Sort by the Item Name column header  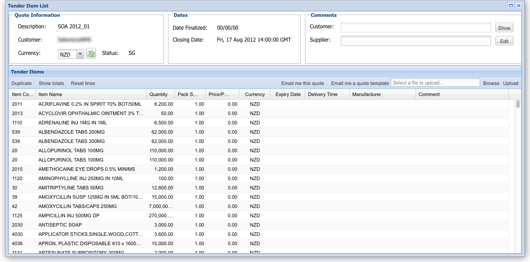(x=91, y=94)
